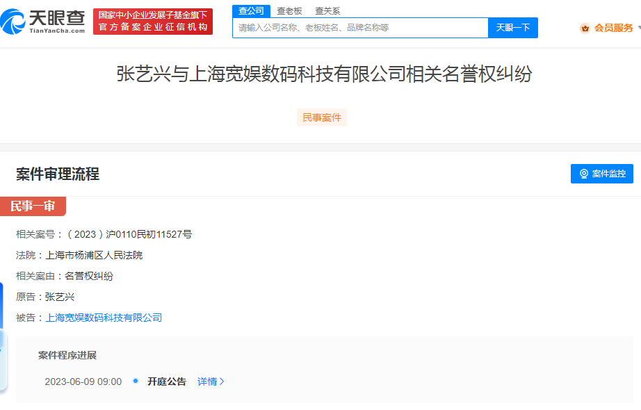641x410 pixels.
Task: Click the right chevron after 详情
Action: point(222,382)
